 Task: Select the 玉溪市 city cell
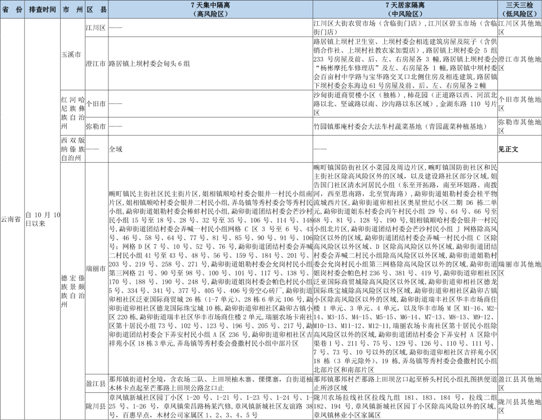click(73, 55)
